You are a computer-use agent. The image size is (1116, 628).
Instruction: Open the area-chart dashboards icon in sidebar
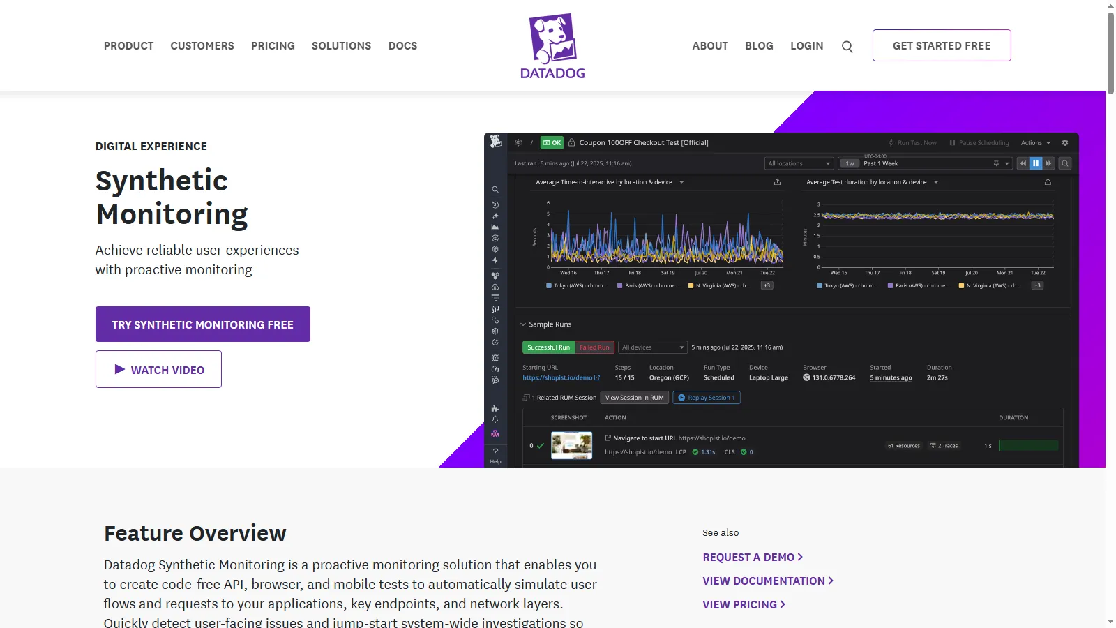click(495, 227)
